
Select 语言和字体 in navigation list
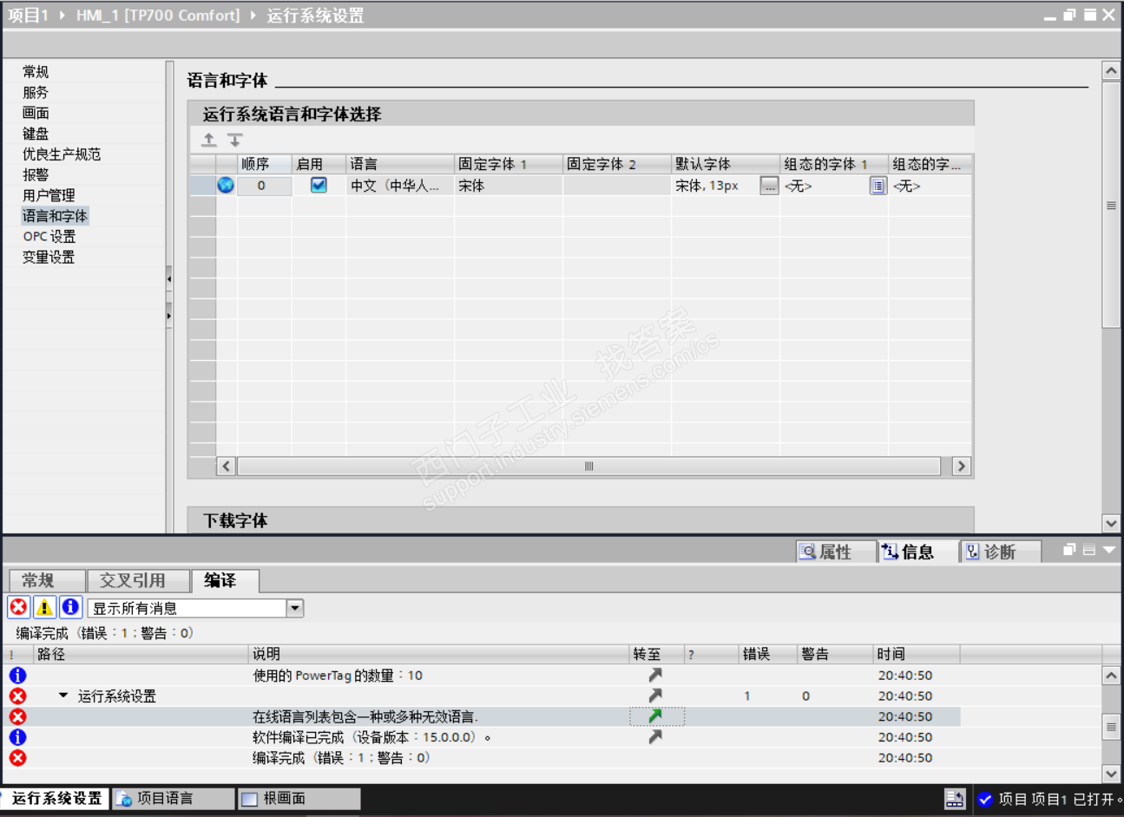tap(55, 216)
